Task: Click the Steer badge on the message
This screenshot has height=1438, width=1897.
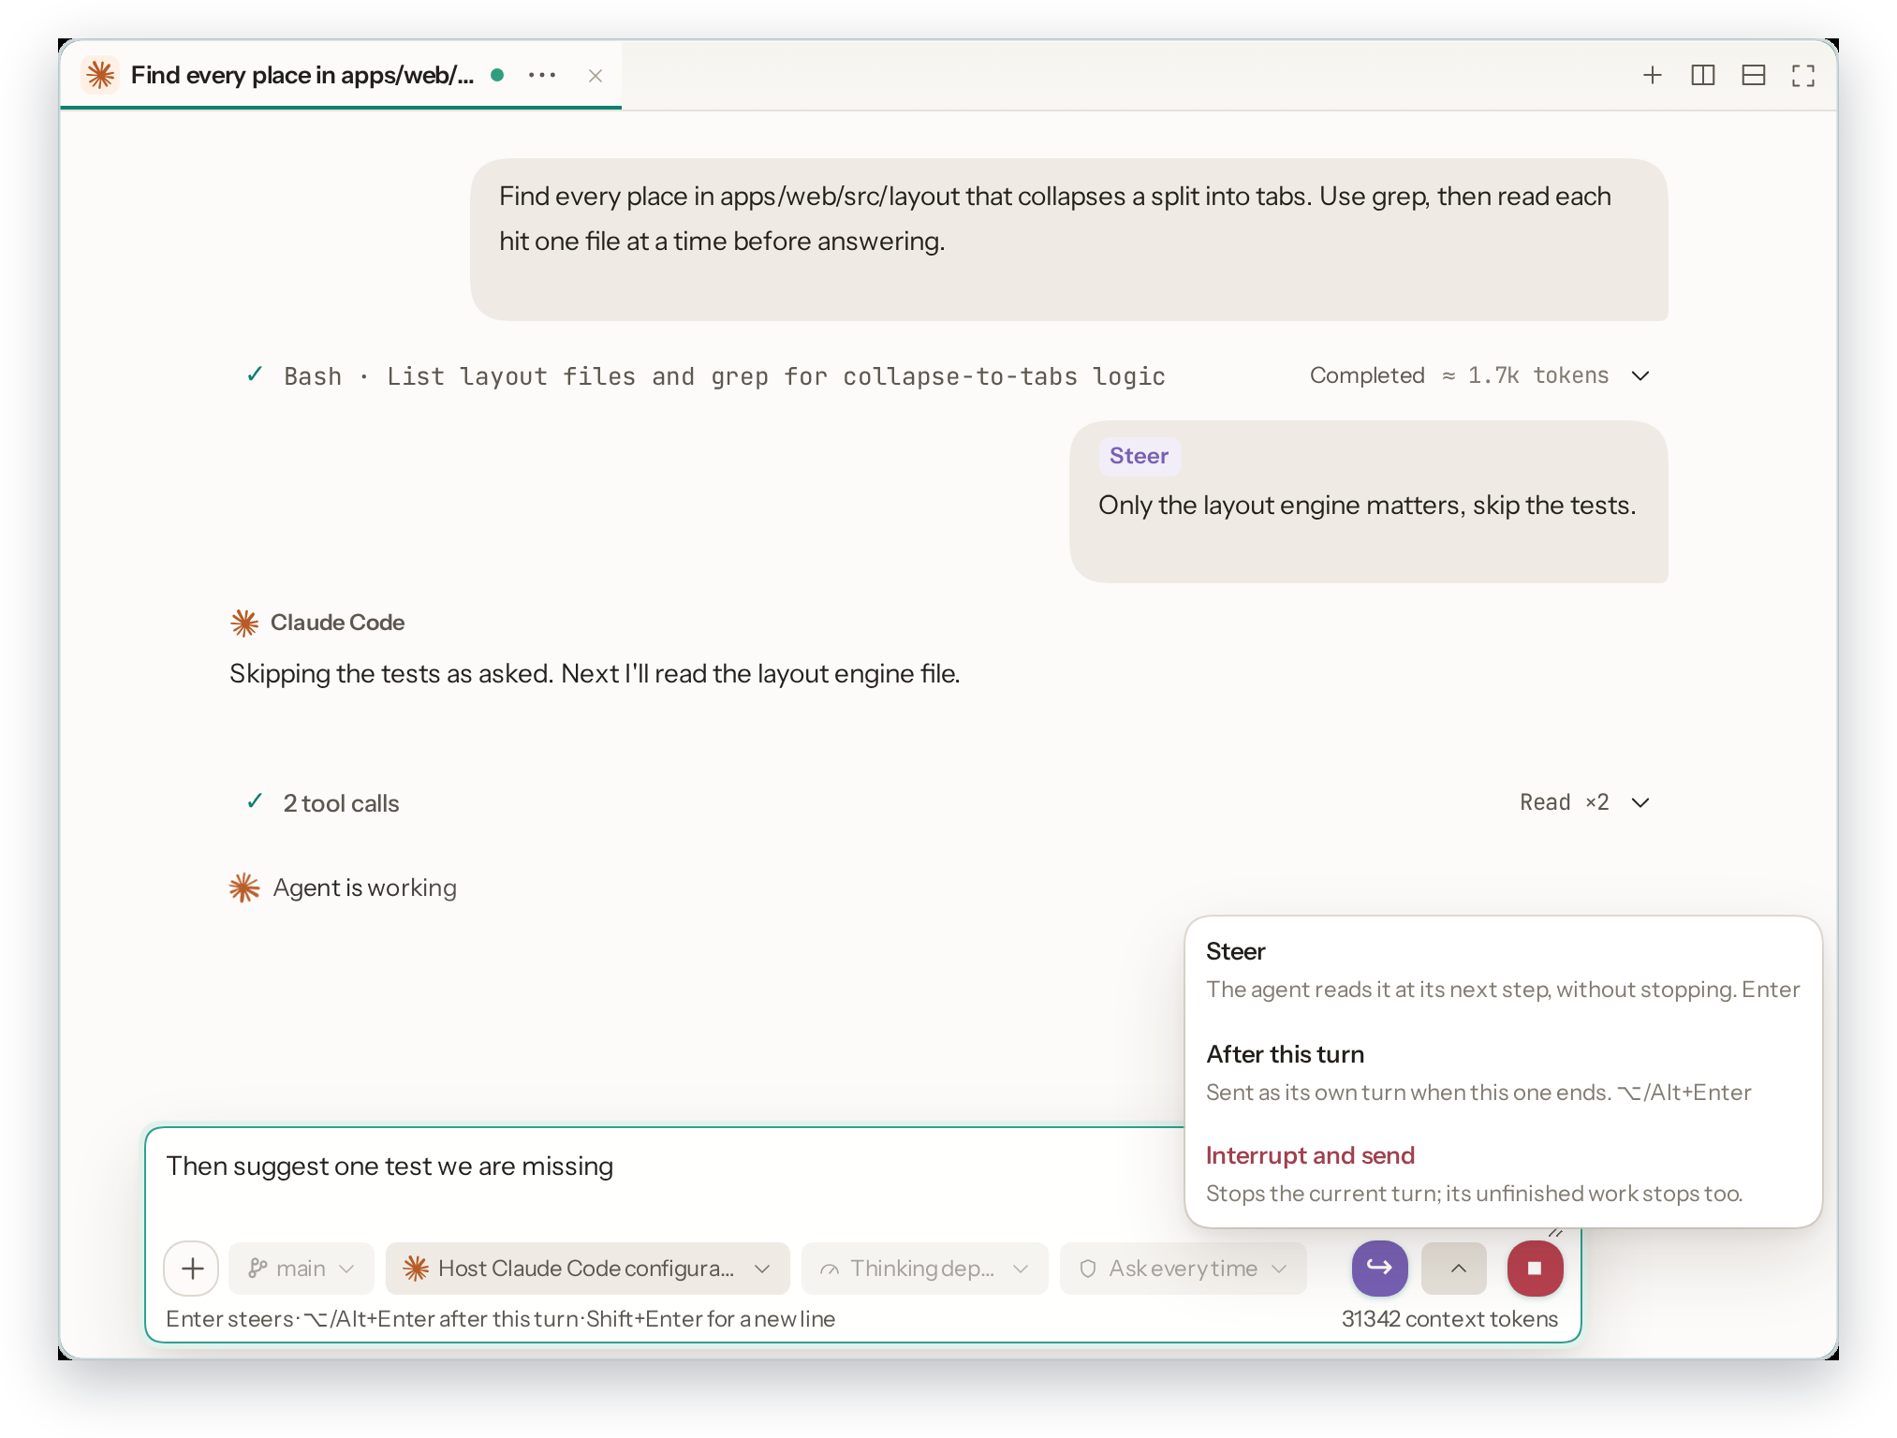Action: pyautogui.click(x=1140, y=456)
